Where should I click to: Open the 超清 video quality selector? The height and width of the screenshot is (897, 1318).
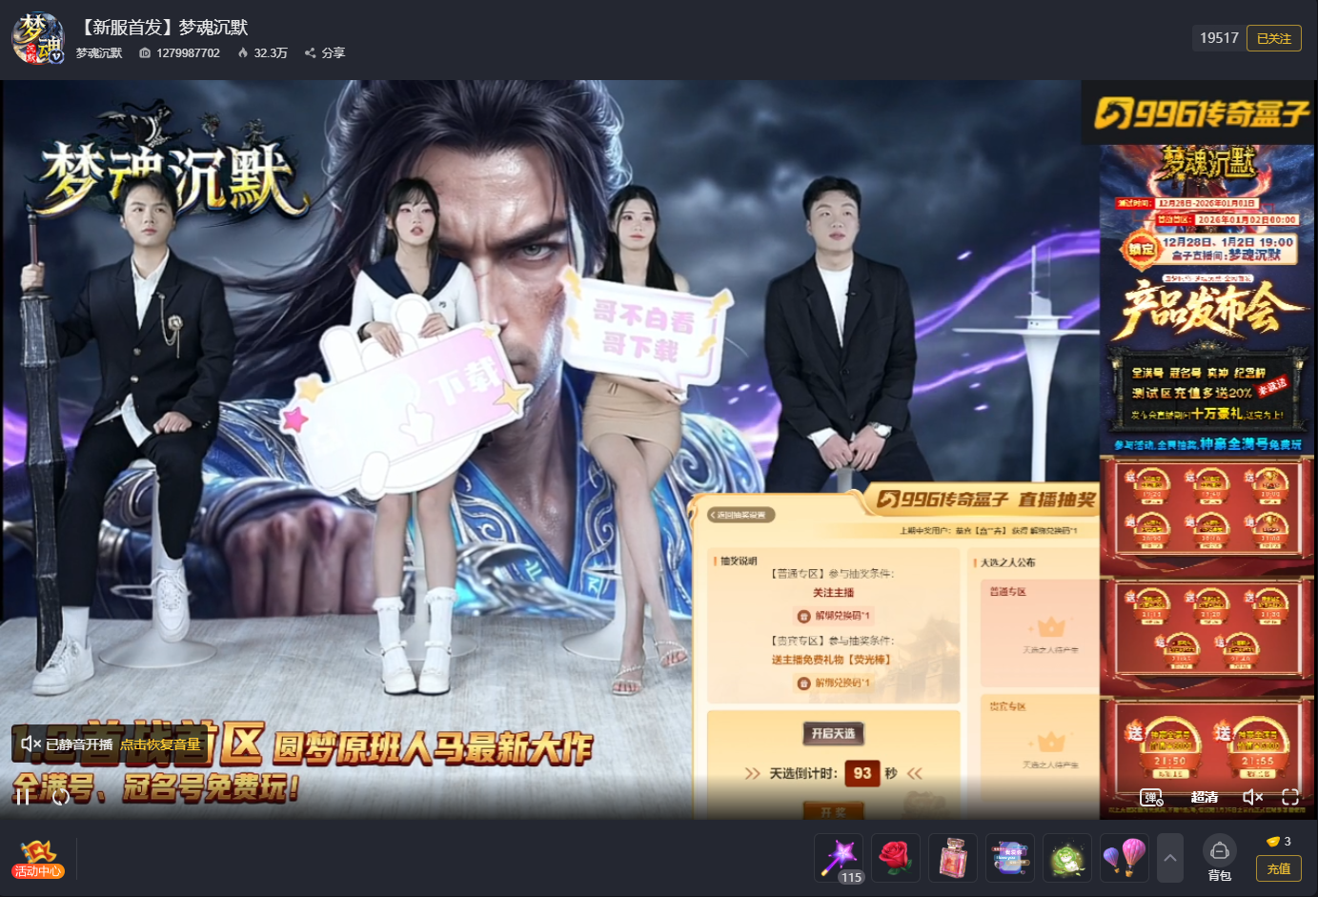point(1204,797)
